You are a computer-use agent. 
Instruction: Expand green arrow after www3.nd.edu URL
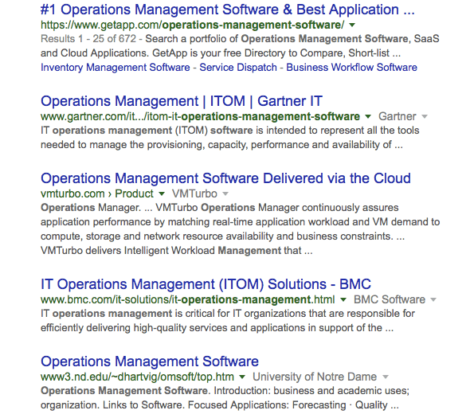[x=242, y=377]
